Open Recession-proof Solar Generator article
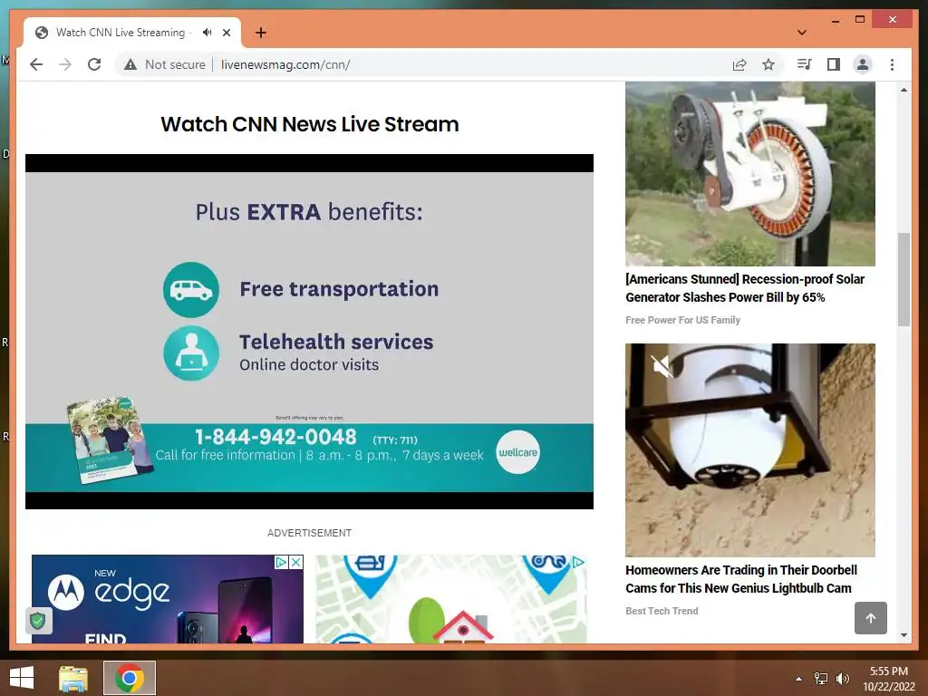The image size is (928, 696). (745, 288)
